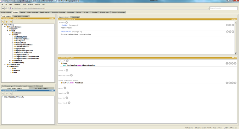The height and width of the screenshot is (129, 239).
Task: Expand owl:topObjectProperty node
Action: (x=3, y=97)
